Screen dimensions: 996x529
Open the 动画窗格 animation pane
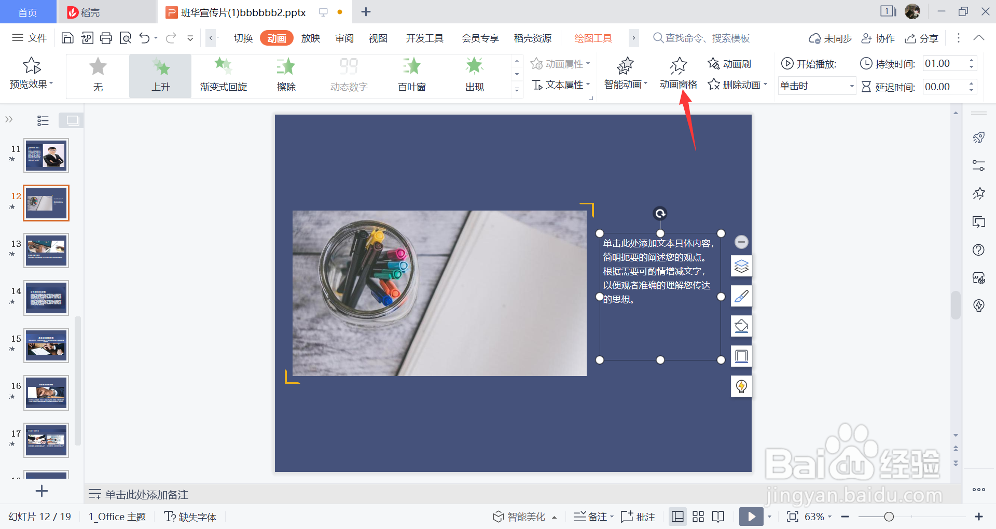[678, 74]
